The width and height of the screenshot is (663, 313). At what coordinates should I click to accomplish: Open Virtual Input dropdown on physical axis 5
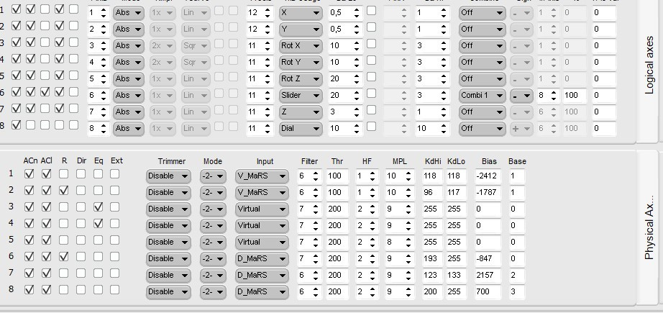(x=262, y=242)
